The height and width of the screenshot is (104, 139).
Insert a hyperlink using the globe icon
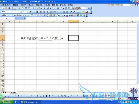point(58,8)
